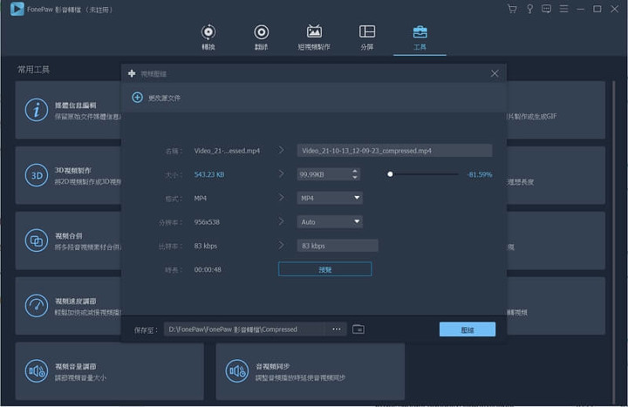Switch to the short video maker tab

314,37
